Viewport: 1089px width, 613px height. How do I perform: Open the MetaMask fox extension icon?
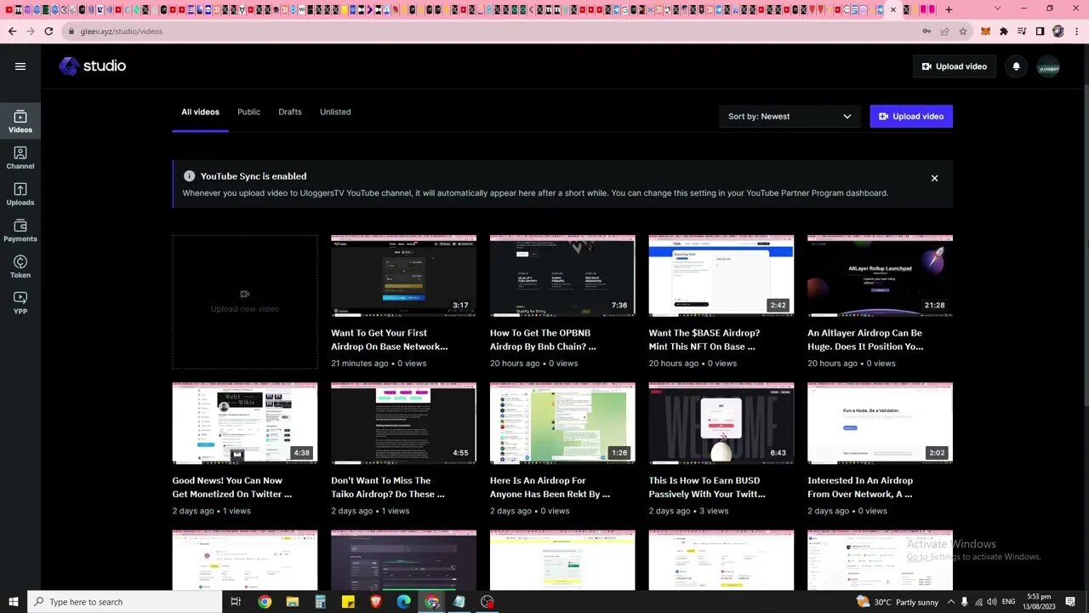986,32
